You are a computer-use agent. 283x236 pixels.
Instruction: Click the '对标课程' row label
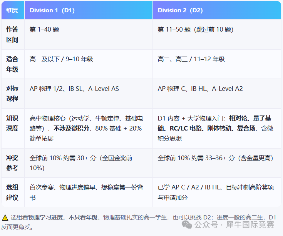(12, 94)
